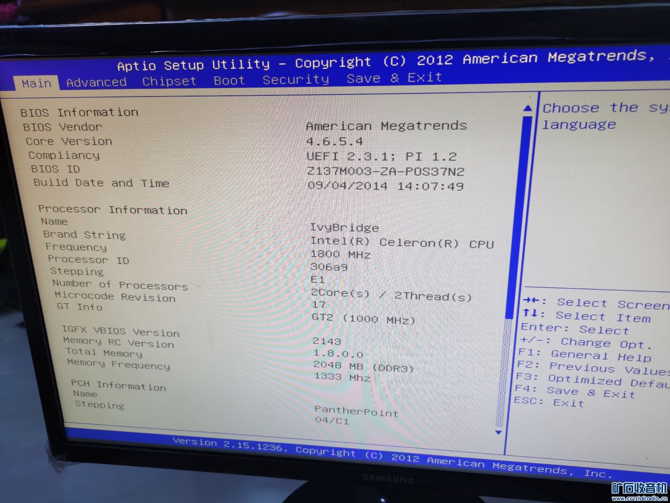
Task: Click the Processor Information heading
Action: coord(113,210)
